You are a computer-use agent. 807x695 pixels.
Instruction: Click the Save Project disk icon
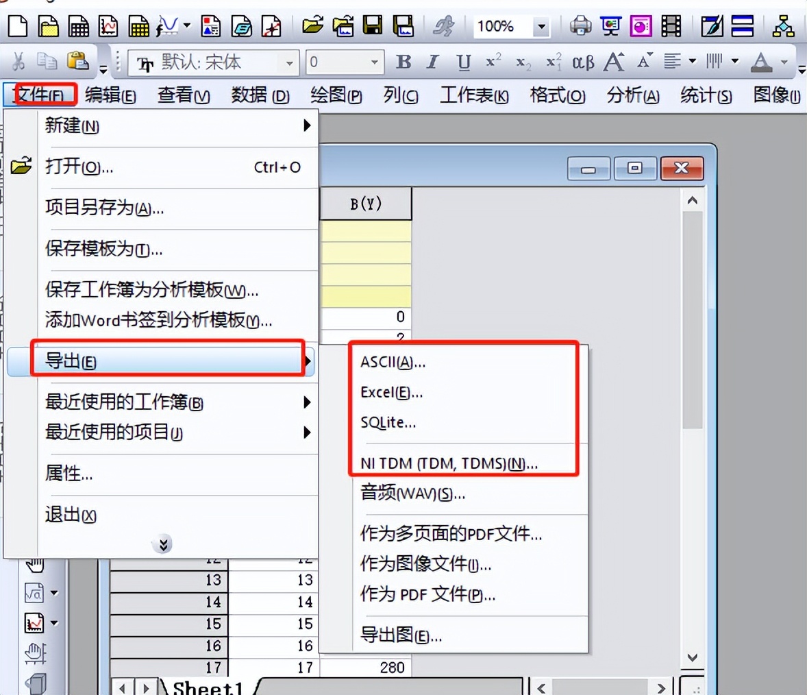[373, 27]
